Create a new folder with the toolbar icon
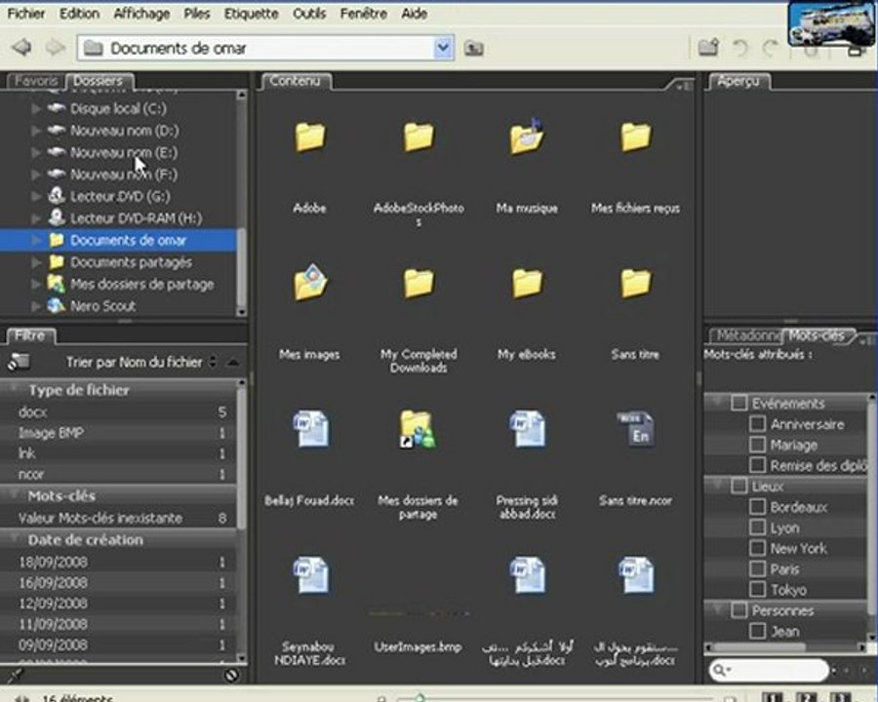Screen dimensions: 878x702 pos(708,48)
